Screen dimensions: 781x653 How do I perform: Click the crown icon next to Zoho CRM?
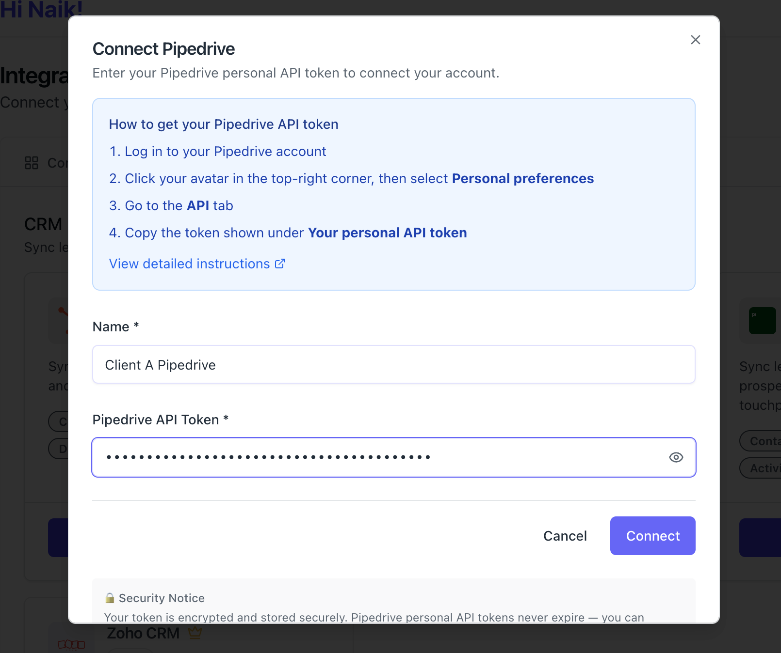click(195, 633)
